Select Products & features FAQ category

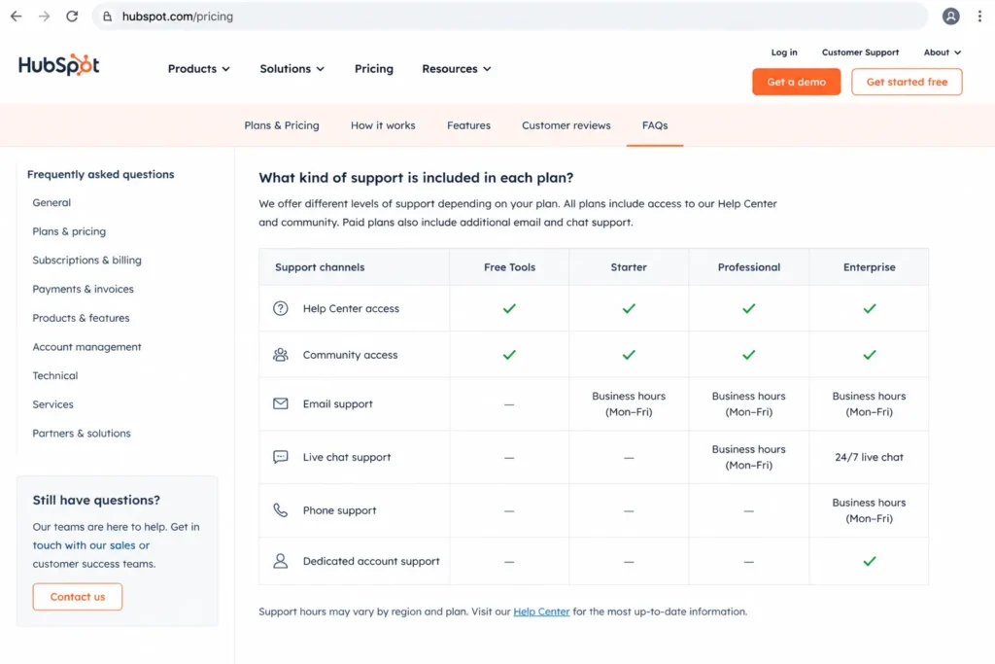point(82,318)
